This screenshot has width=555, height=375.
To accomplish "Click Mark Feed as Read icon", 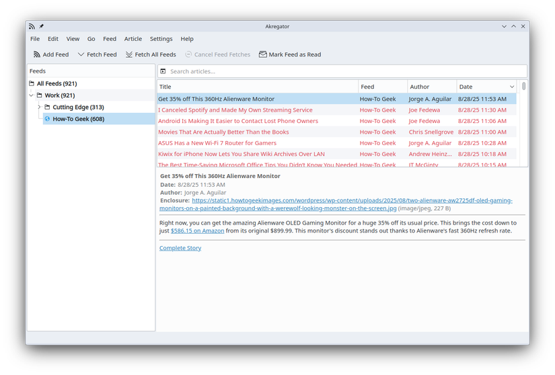I will (x=263, y=54).
